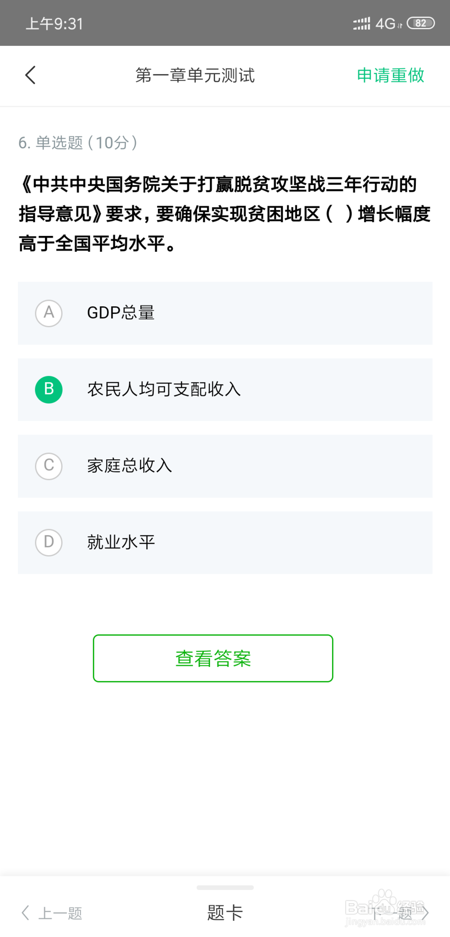The height and width of the screenshot is (937, 450).
Task: Tap the page title 第一章单元测试
Action: pos(195,75)
